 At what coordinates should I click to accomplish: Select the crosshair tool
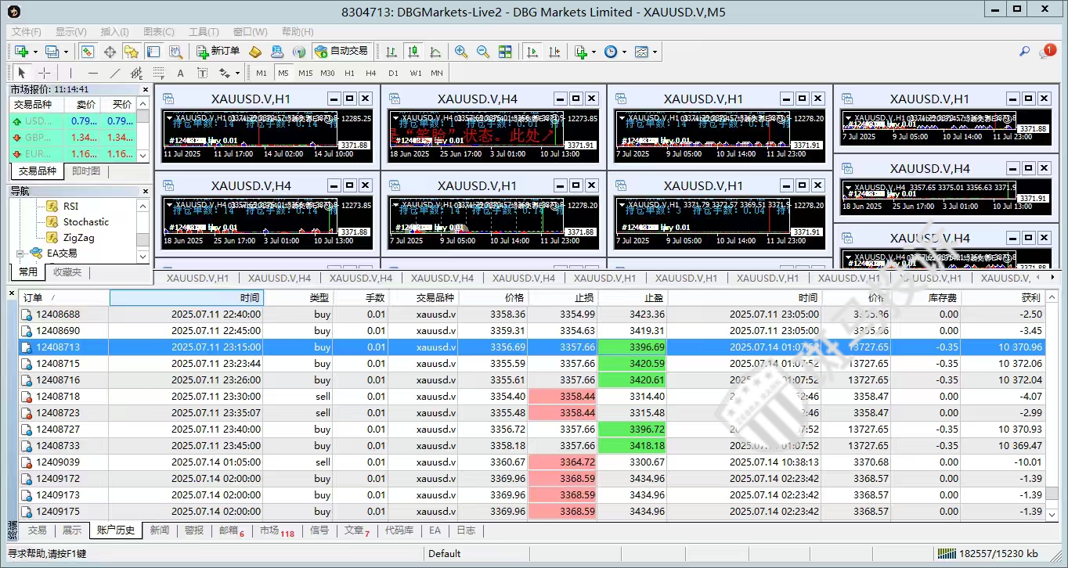[45, 73]
